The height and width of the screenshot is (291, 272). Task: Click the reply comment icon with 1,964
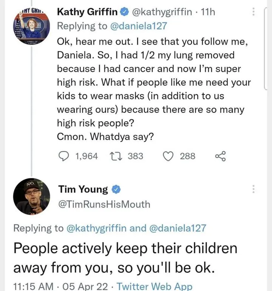(64, 156)
